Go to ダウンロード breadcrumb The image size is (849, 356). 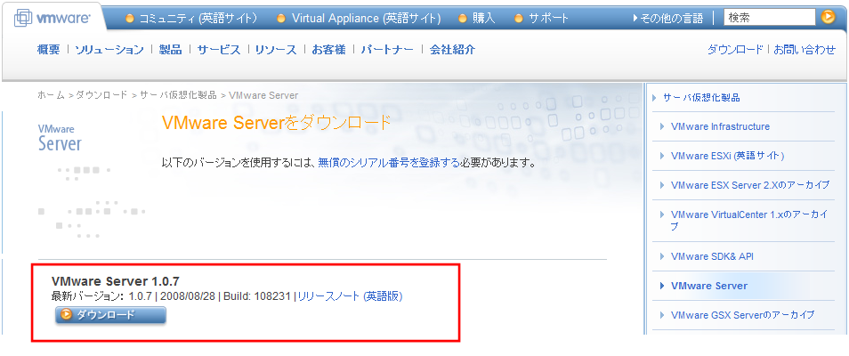coord(101,95)
